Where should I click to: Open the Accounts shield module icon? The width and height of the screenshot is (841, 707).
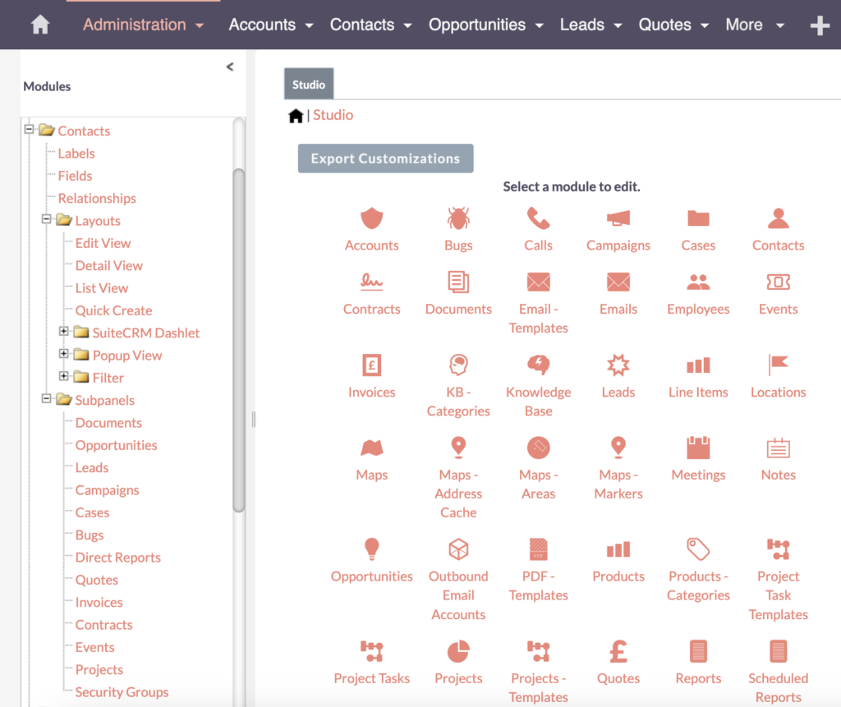click(372, 219)
